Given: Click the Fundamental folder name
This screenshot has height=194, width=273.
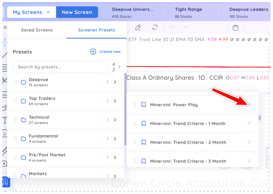Looking at the screenshot, I should (x=43, y=136).
